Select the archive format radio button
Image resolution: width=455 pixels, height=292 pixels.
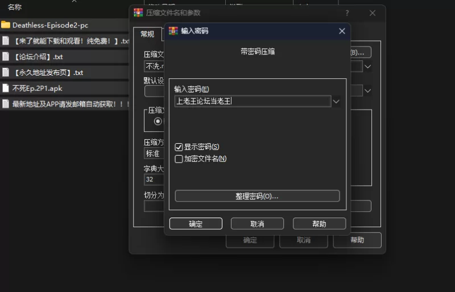(158, 121)
